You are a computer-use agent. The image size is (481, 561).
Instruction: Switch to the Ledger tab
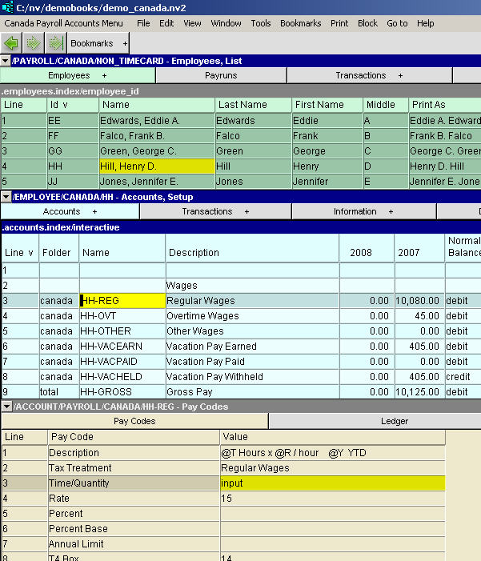[395, 421]
